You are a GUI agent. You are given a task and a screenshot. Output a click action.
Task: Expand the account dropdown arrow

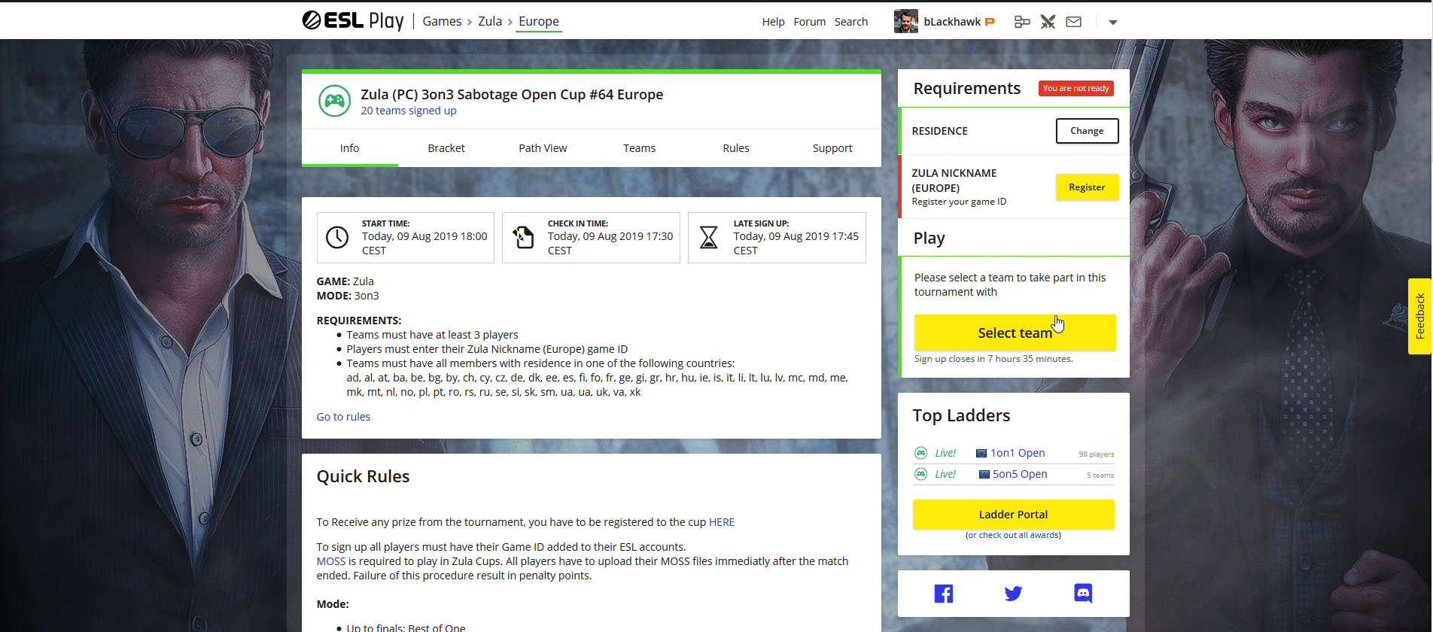tap(1113, 23)
